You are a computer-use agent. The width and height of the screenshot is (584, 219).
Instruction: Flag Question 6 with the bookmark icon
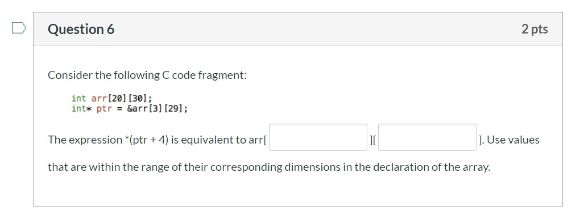19,28
